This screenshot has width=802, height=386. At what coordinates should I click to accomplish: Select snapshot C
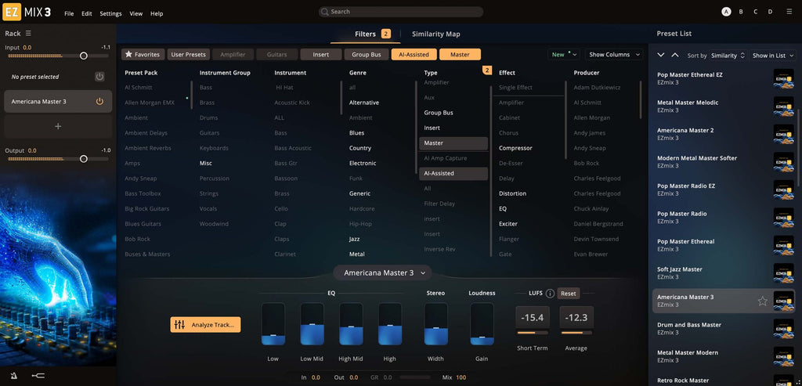click(756, 11)
